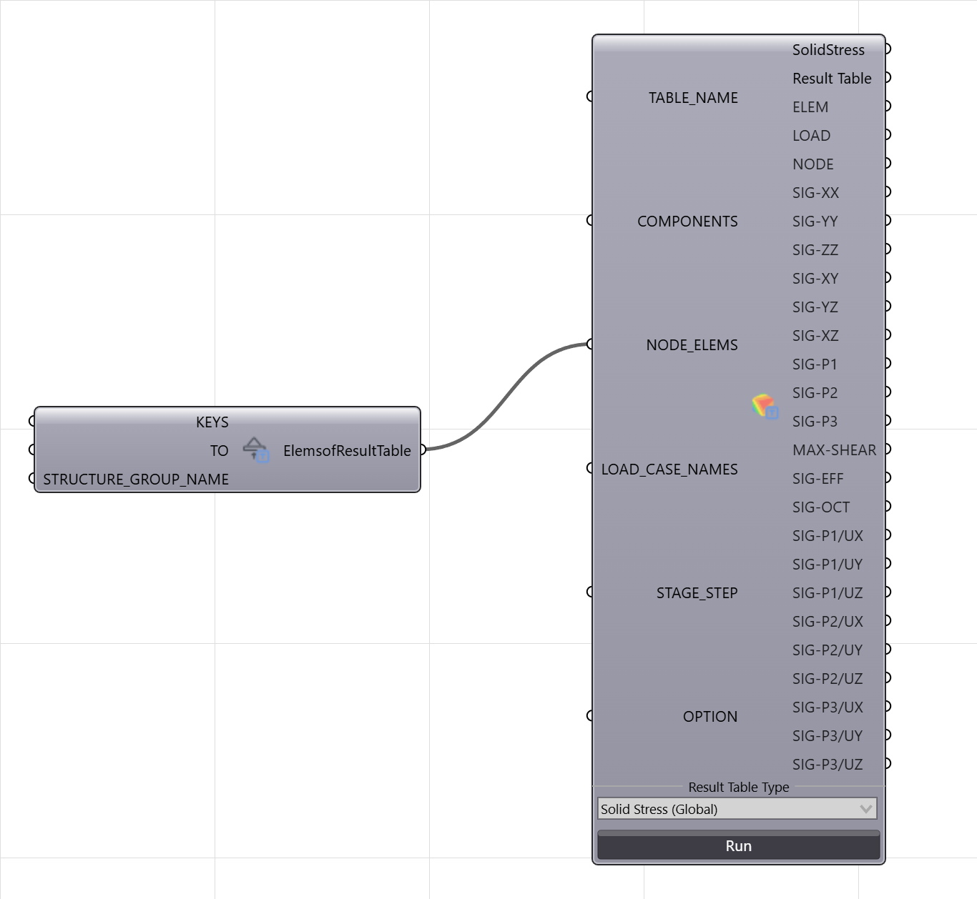Click the ElemsofResultTable output parameter
The width and height of the screenshot is (977, 899).
pyautogui.click(x=347, y=450)
